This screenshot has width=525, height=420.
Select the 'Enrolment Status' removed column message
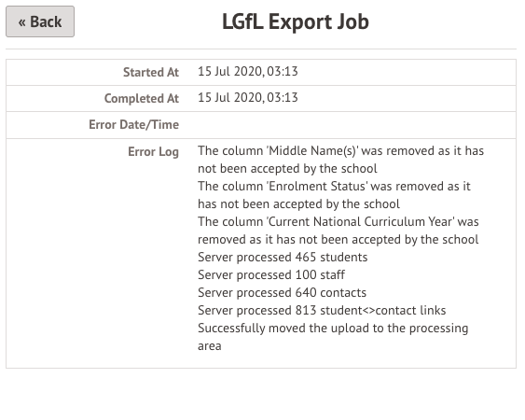click(x=334, y=195)
